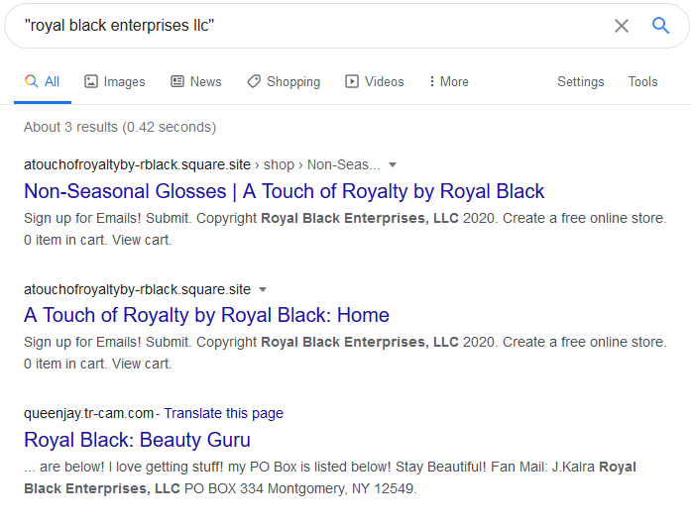Expand dropdown arrow beside second square.site URL
The height and width of the screenshot is (524, 691).
pyautogui.click(x=263, y=290)
